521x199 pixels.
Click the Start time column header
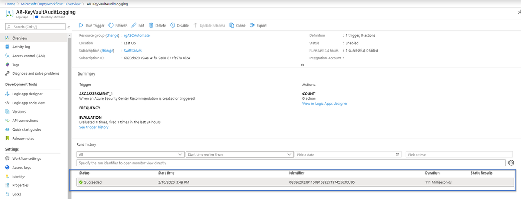pyautogui.click(x=166, y=173)
